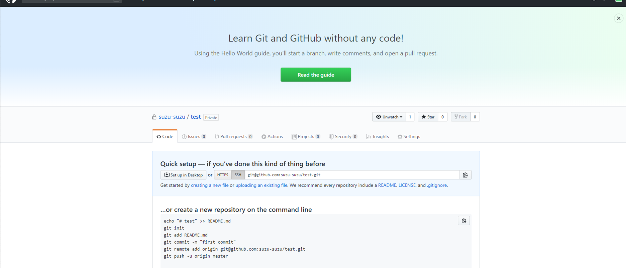626x268 pixels.
Task: Click the stargazers count next to Star
Action: click(442, 117)
